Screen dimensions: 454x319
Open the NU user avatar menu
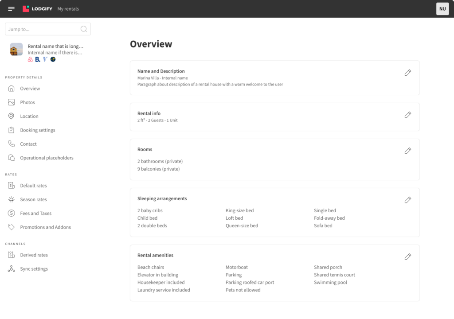442,9
